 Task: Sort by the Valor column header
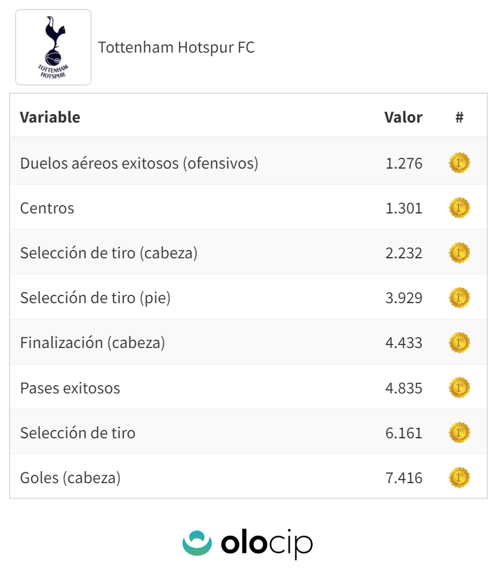pos(403,117)
